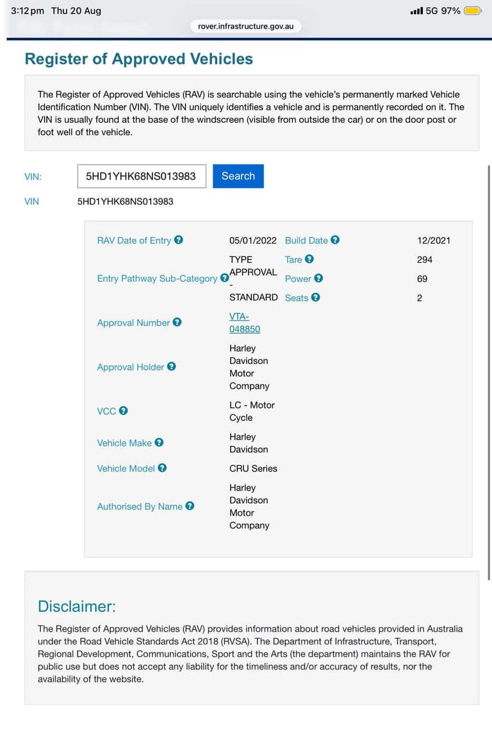Tap the 'Thu 20 Aug' date in status bar
The width and height of the screenshot is (492, 749).
76,10
